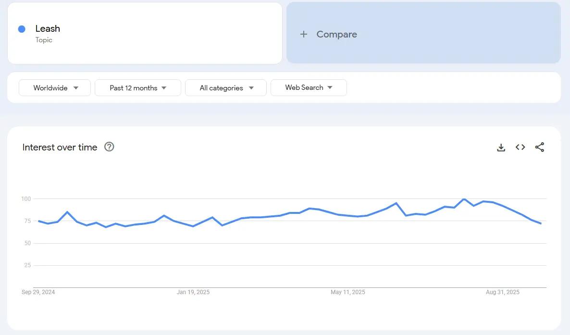Screen dimensions: 570x335
Task: Open help for Interest over time
Action: 109,147
